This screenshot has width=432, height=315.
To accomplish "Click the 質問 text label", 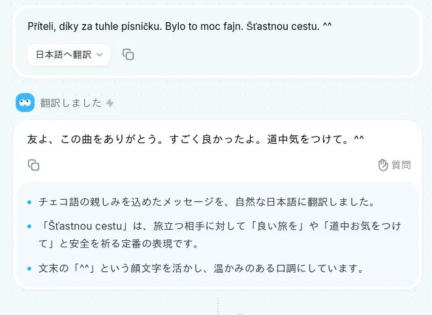I will 401,165.
